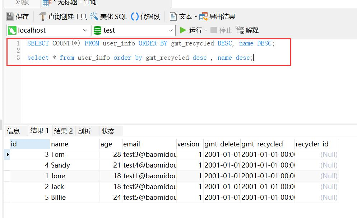Click the Text (文本) document icon
Screen dimensions: 357x218
click(173, 16)
